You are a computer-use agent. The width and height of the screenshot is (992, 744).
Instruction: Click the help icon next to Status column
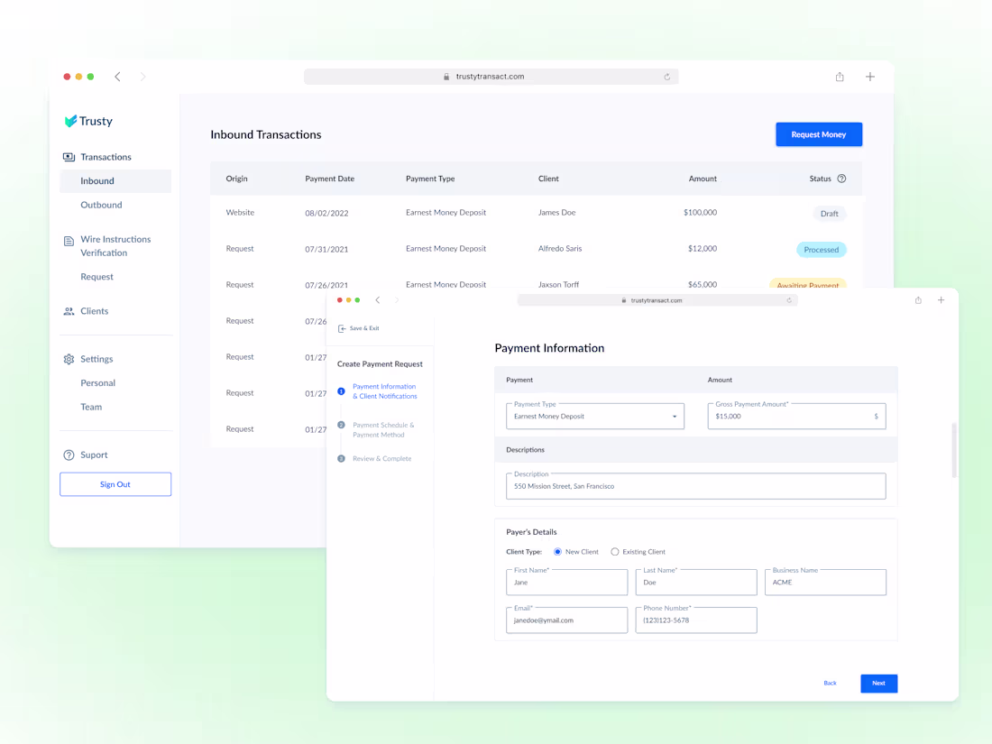pos(842,179)
